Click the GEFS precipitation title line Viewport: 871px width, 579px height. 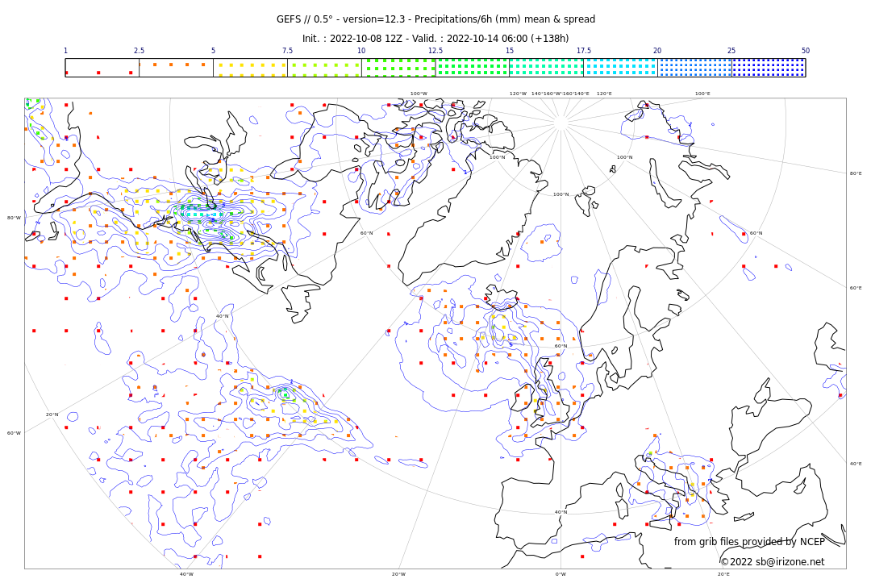click(x=435, y=19)
